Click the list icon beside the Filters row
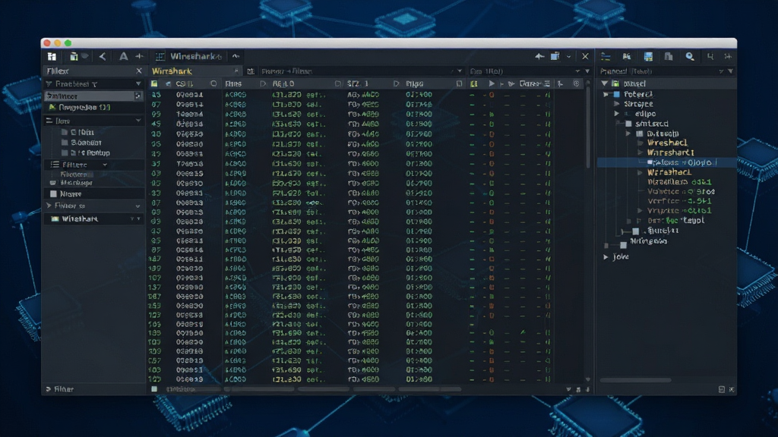Screen dimensions: 778x437 pyautogui.click(x=55, y=165)
